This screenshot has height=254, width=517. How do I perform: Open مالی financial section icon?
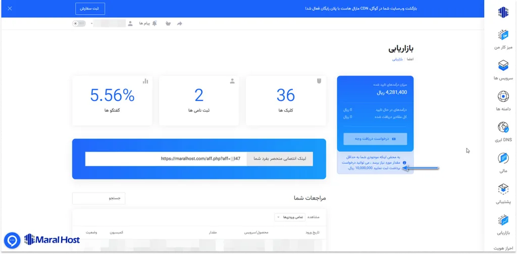(x=503, y=159)
